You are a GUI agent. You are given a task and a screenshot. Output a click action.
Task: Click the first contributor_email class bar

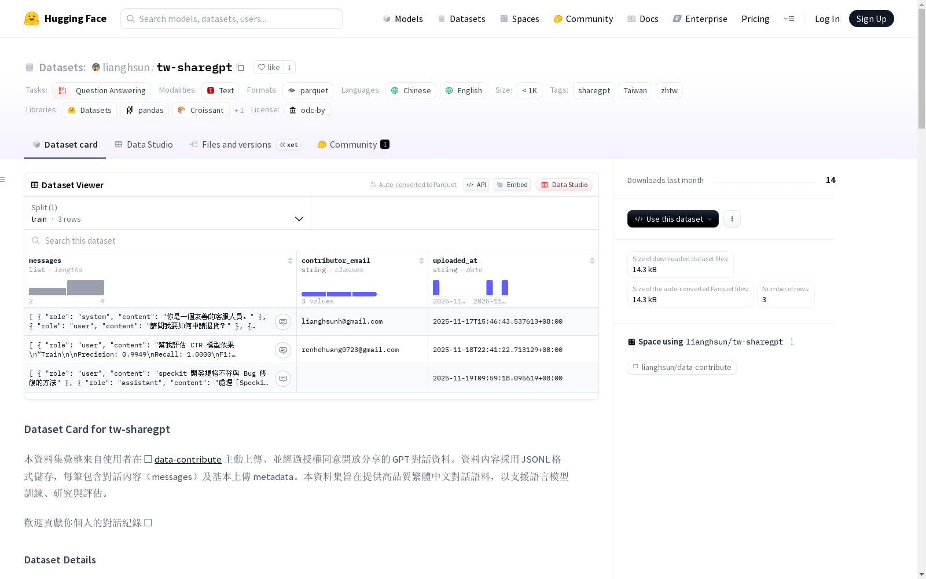[314, 294]
